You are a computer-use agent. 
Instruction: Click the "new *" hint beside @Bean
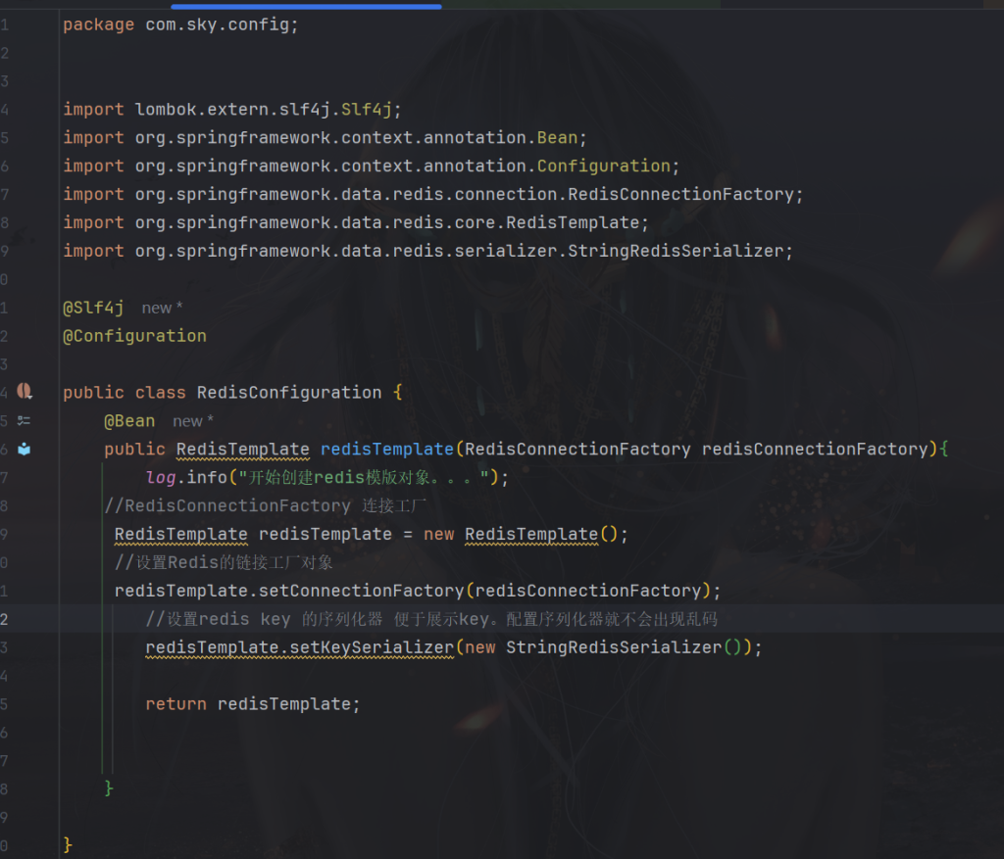(x=193, y=421)
